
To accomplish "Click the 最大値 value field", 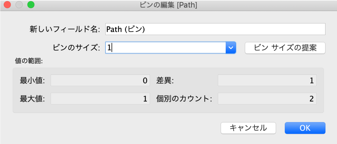I will pyautogui.click(x=100, y=99).
